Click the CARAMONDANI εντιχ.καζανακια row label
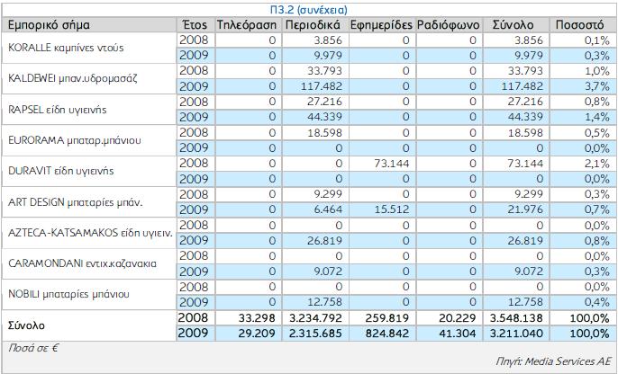618x374 pixels. click(x=82, y=263)
